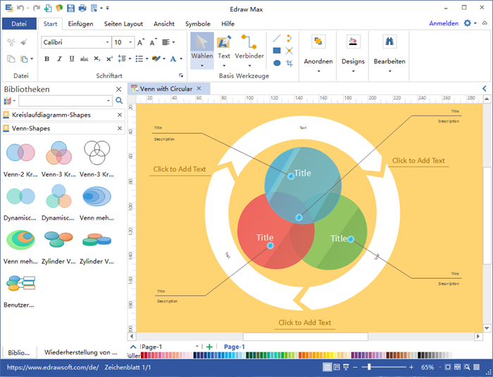Click the save icon in quick access toolbar
Viewport: 493px width, 377px height.
[70, 8]
